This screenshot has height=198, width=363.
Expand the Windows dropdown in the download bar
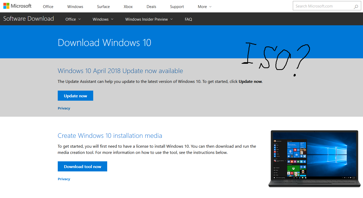[103, 19]
